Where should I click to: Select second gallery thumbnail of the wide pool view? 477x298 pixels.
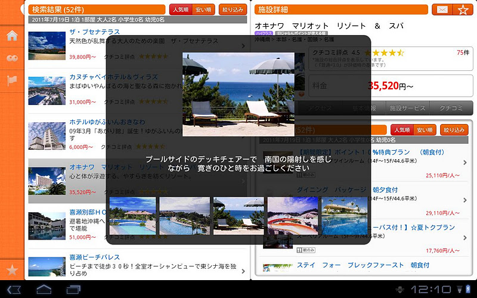coord(185,216)
